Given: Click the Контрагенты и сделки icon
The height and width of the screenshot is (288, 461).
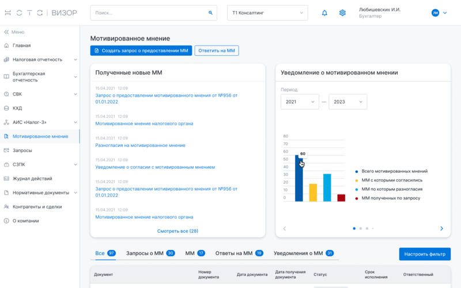Looking at the screenshot, I should click(6, 207).
